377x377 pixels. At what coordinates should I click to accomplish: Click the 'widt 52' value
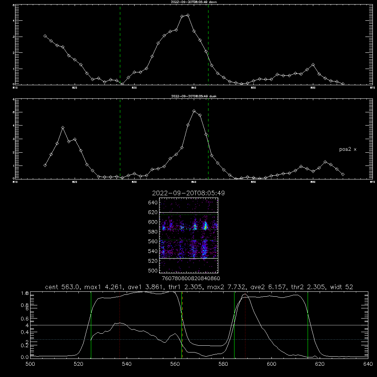click(342, 287)
